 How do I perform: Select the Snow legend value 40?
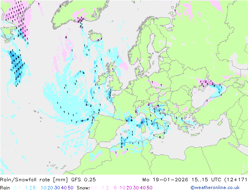click(143, 188)
